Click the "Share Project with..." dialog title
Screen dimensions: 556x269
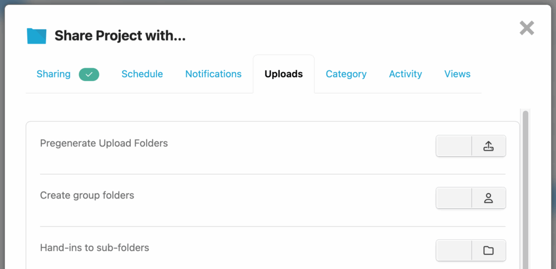click(x=120, y=36)
